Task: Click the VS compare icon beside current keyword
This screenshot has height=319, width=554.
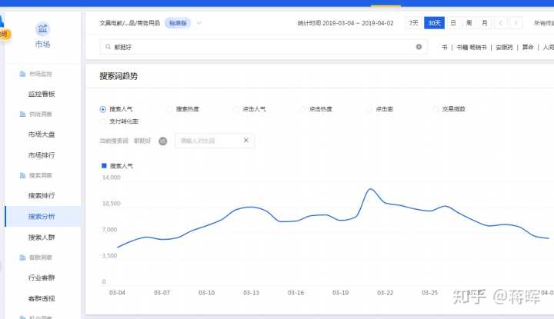Action: coord(162,141)
